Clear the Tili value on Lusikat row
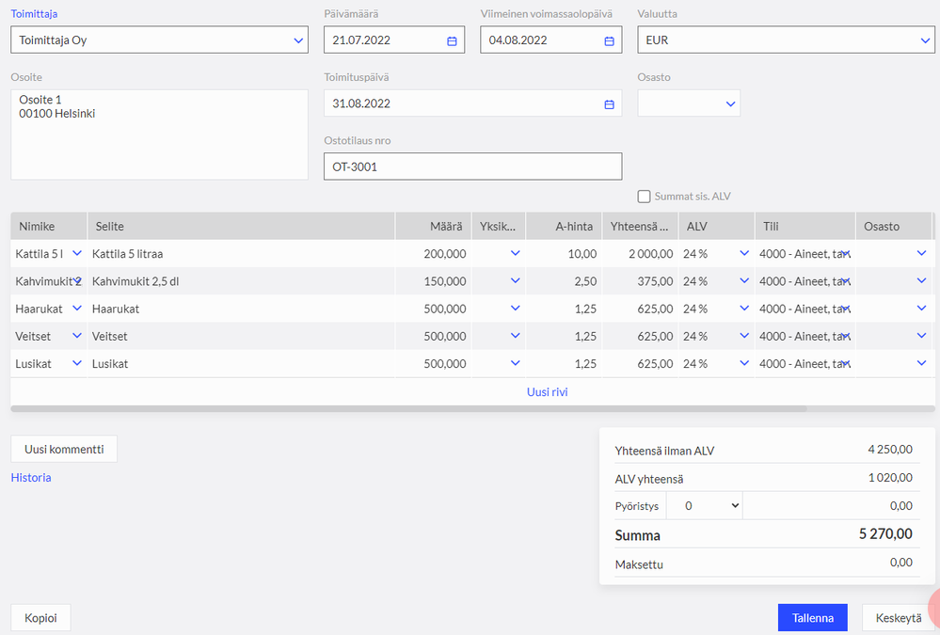 click(x=845, y=364)
